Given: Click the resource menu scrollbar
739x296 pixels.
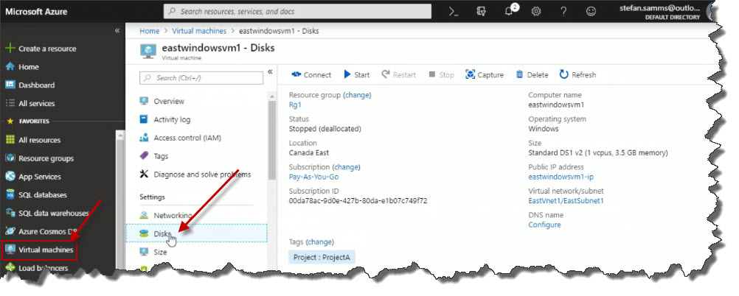Looking at the screenshot, I should pyautogui.click(x=272, y=140).
